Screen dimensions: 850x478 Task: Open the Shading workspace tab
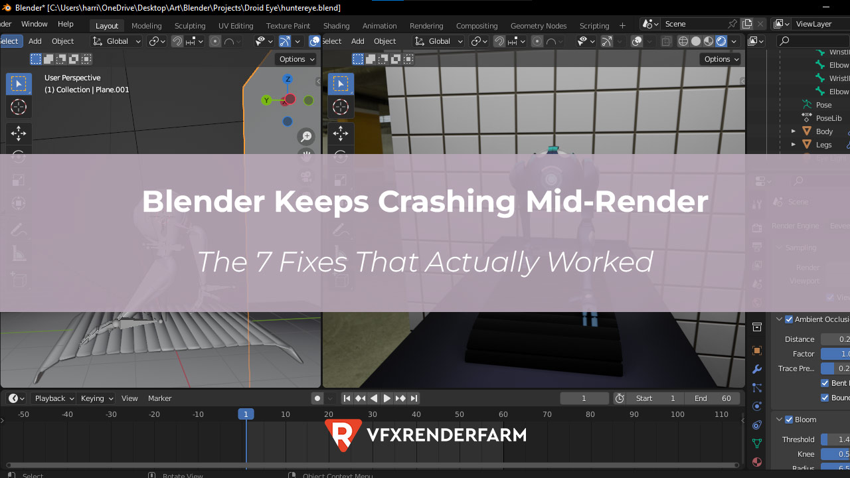coord(336,26)
